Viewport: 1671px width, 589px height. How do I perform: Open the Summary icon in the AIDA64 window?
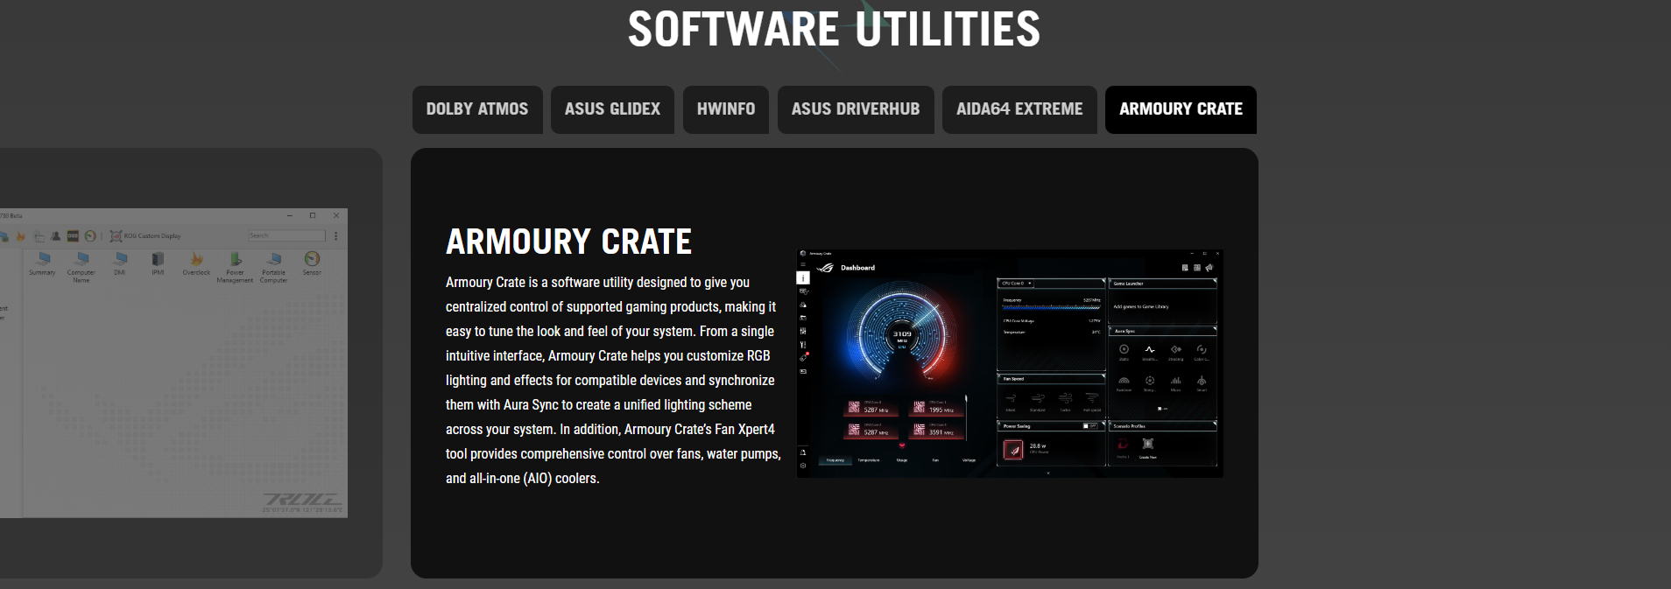pyautogui.click(x=42, y=263)
